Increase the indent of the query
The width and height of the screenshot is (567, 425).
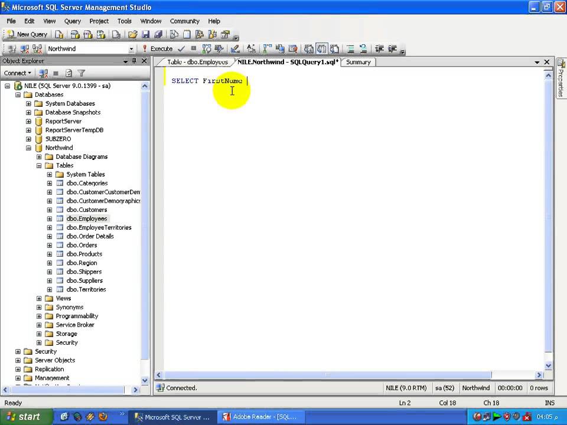pyautogui.click(x=392, y=48)
